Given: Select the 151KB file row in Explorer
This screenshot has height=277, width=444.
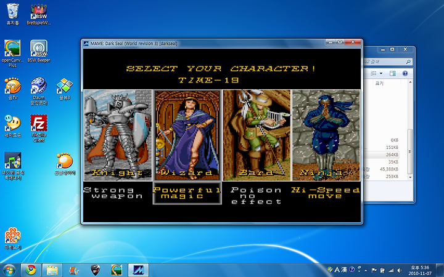Looking at the screenshot, I should click(x=382, y=147).
